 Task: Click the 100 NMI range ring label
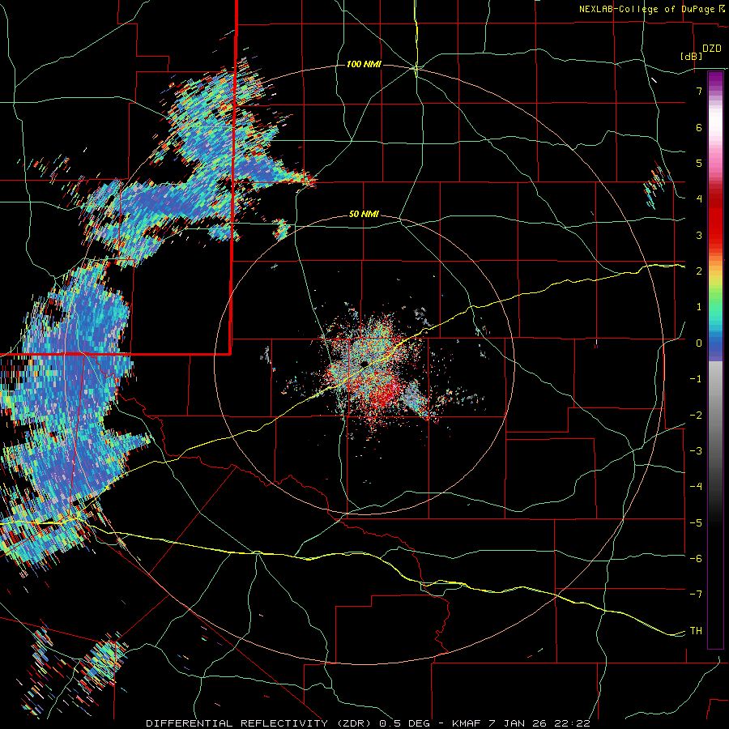pos(364,64)
